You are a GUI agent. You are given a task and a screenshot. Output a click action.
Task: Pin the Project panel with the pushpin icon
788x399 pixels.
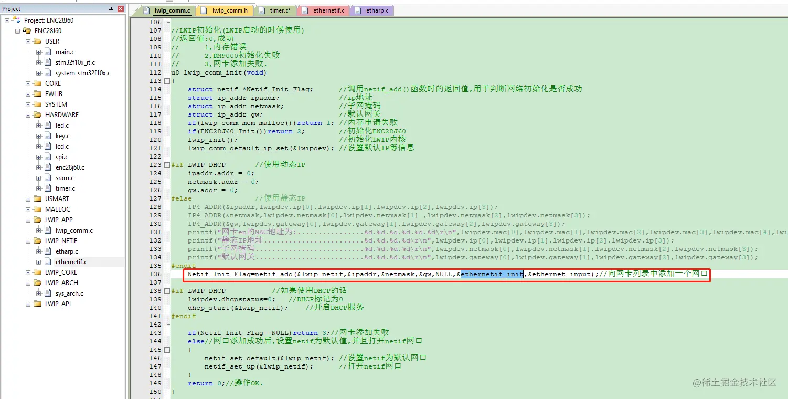click(111, 9)
